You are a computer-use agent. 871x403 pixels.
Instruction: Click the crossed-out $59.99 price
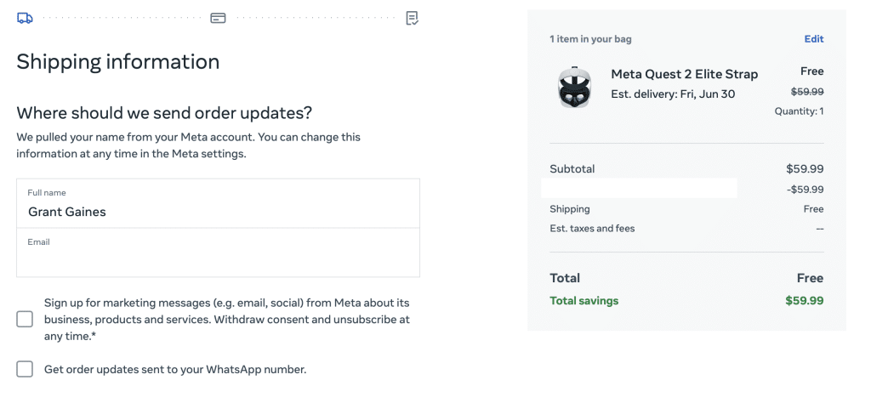coord(807,92)
